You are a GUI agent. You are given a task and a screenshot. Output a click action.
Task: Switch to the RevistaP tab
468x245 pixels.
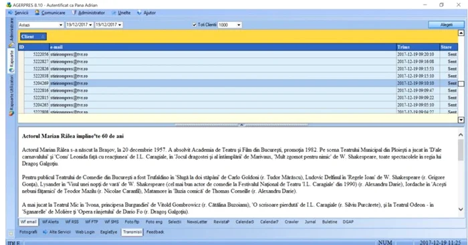[221, 222]
